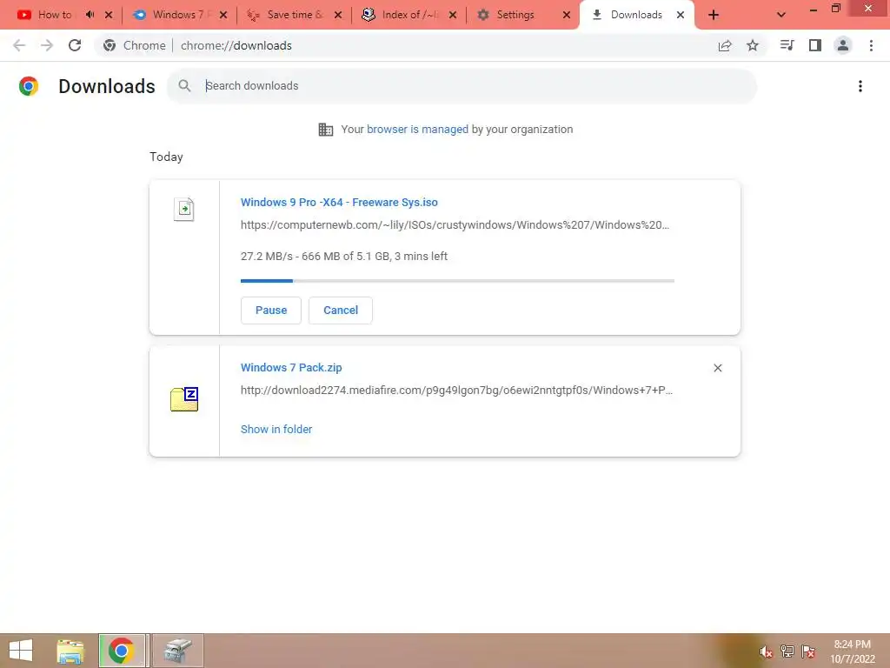Click the browser forward arrow
This screenshot has height=668, width=890.
coord(47,45)
